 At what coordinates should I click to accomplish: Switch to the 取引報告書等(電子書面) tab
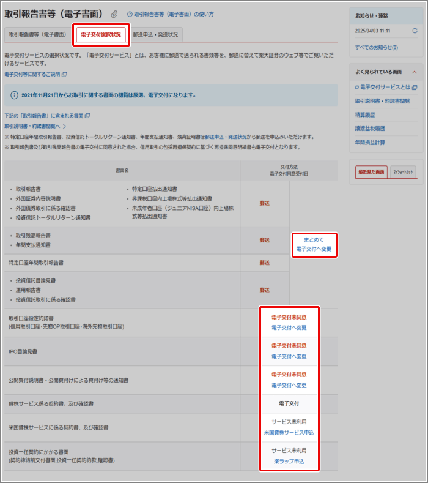click(37, 35)
